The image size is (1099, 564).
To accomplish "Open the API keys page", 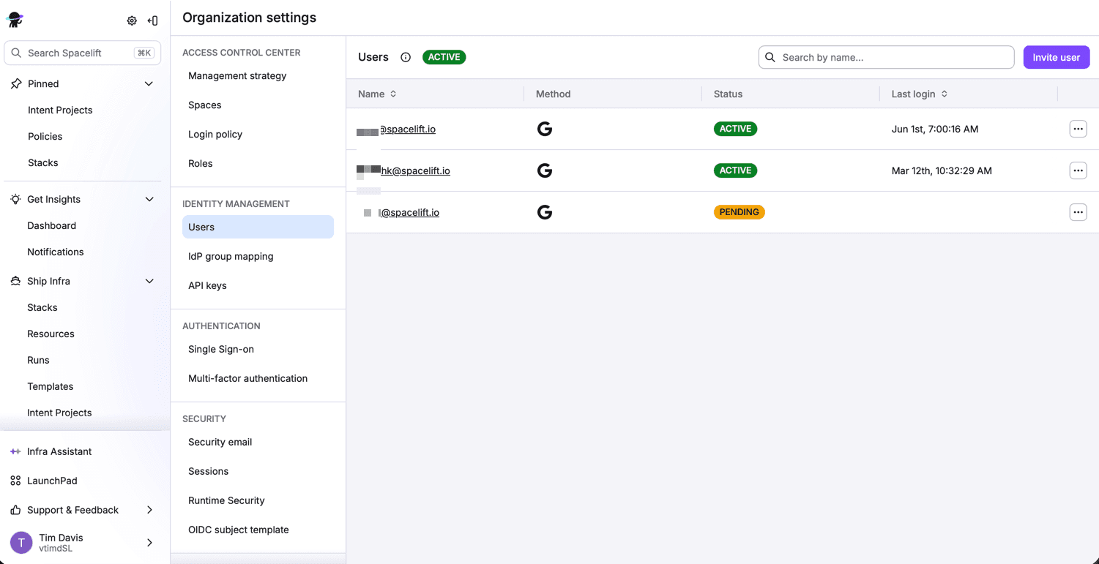I will click(207, 285).
